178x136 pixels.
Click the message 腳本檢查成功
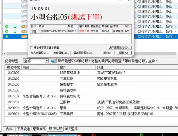coord(107,85)
